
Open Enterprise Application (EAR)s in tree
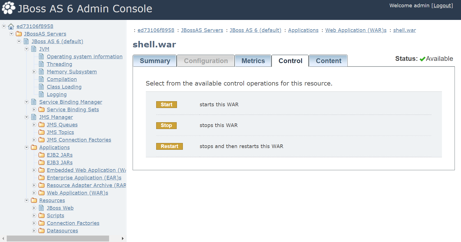pos(84,178)
